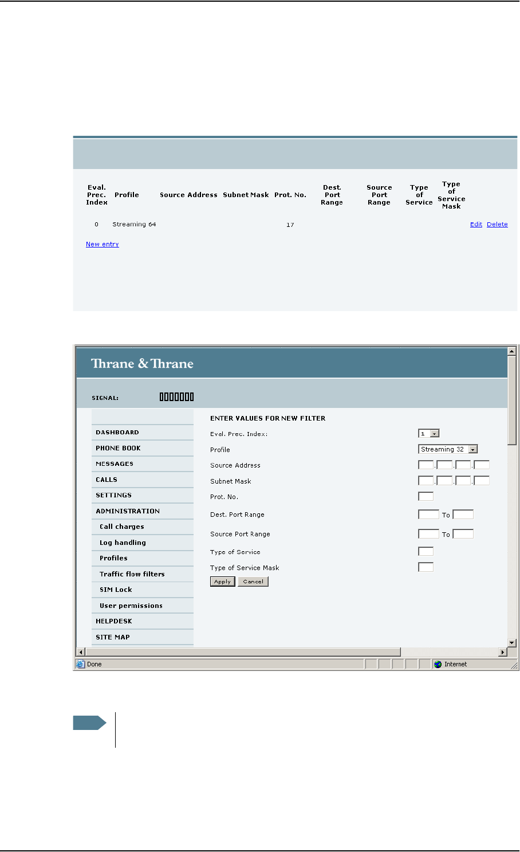The image size is (520, 852).
Task: Click the second Source Address octet field
Action: tap(444, 465)
